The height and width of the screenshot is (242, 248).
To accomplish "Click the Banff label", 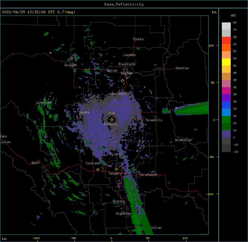I will [x=36, y=163].
